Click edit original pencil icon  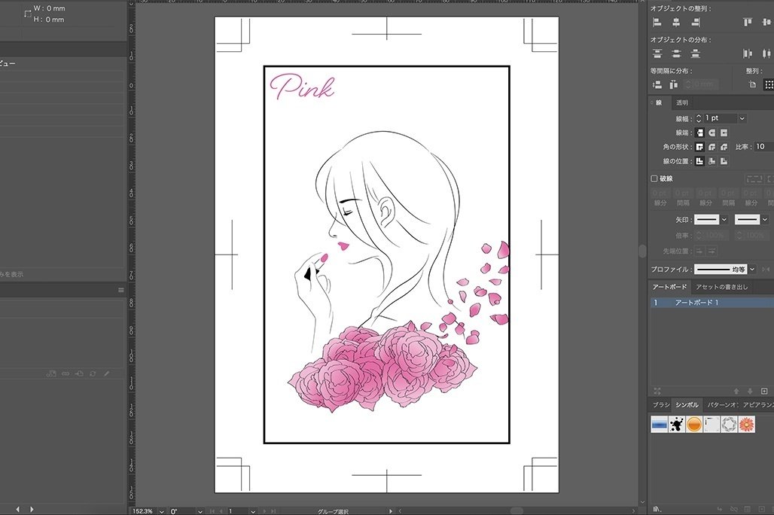point(107,373)
